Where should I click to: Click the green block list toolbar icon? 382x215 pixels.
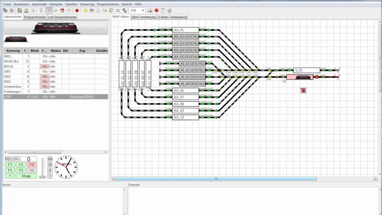coord(111,10)
